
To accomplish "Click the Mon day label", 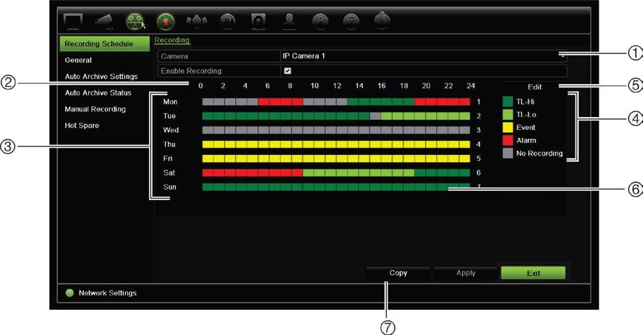I will click(170, 102).
